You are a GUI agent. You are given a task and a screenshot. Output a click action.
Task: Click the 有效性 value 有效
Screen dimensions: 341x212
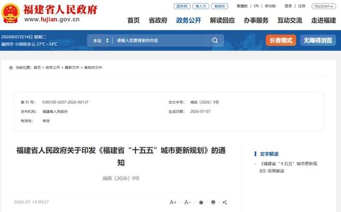pyautogui.click(x=46, y=121)
